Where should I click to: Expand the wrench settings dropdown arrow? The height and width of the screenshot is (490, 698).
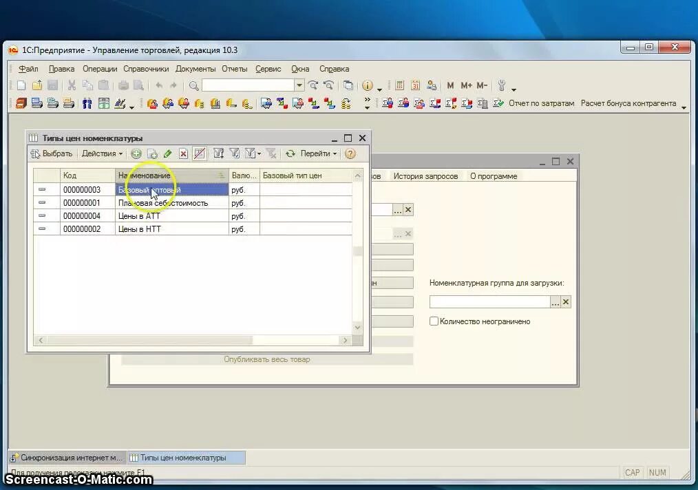(514, 89)
